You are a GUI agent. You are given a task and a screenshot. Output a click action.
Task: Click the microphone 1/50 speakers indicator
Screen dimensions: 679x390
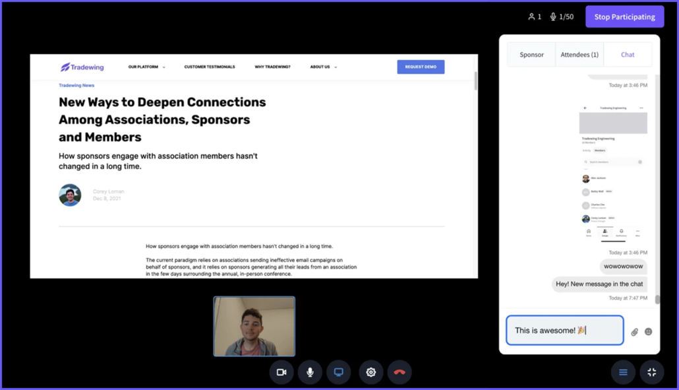[x=562, y=16]
